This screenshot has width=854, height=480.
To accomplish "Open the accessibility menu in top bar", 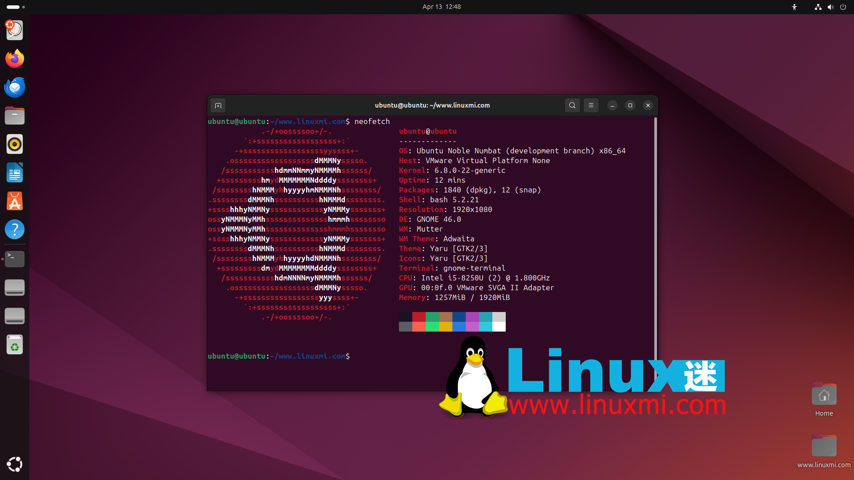I will [794, 7].
